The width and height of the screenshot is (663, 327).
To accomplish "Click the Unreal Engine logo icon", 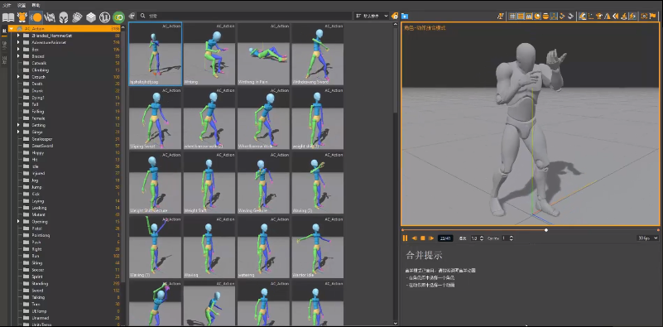I will point(104,17).
